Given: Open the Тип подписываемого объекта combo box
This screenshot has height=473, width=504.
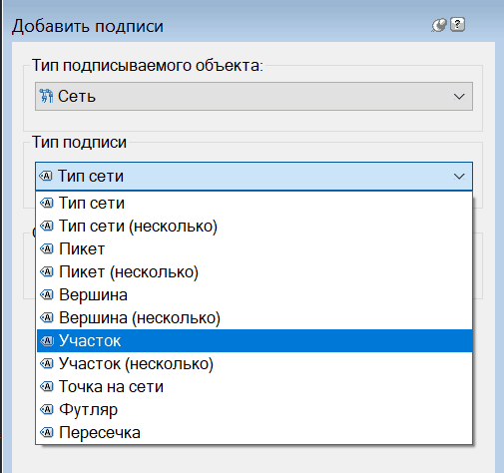Looking at the screenshot, I should (x=253, y=97).
